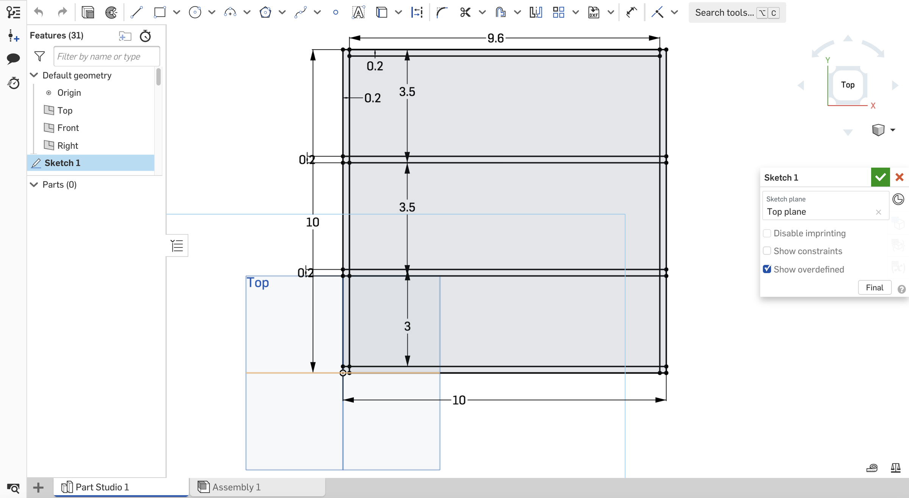The width and height of the screenshot is (909, 498).
Task: Uncheck Show overdefined option
Action: tap(767, 269)
